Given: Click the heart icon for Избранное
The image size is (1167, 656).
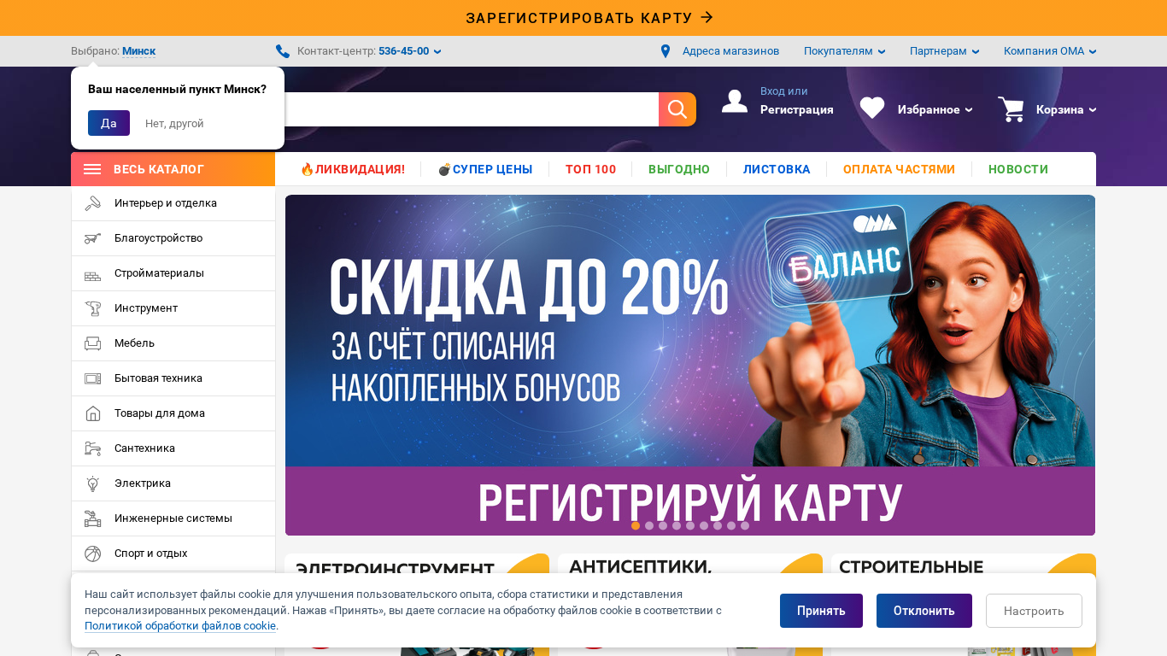Looking at the screenshot, I should point(872,108).
